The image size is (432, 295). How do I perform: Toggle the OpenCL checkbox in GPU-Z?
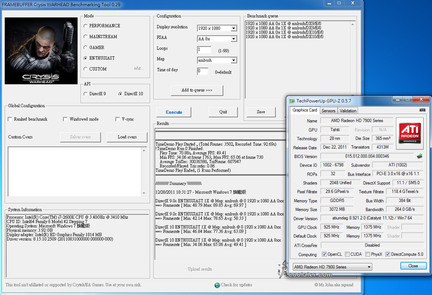[324, 254]
